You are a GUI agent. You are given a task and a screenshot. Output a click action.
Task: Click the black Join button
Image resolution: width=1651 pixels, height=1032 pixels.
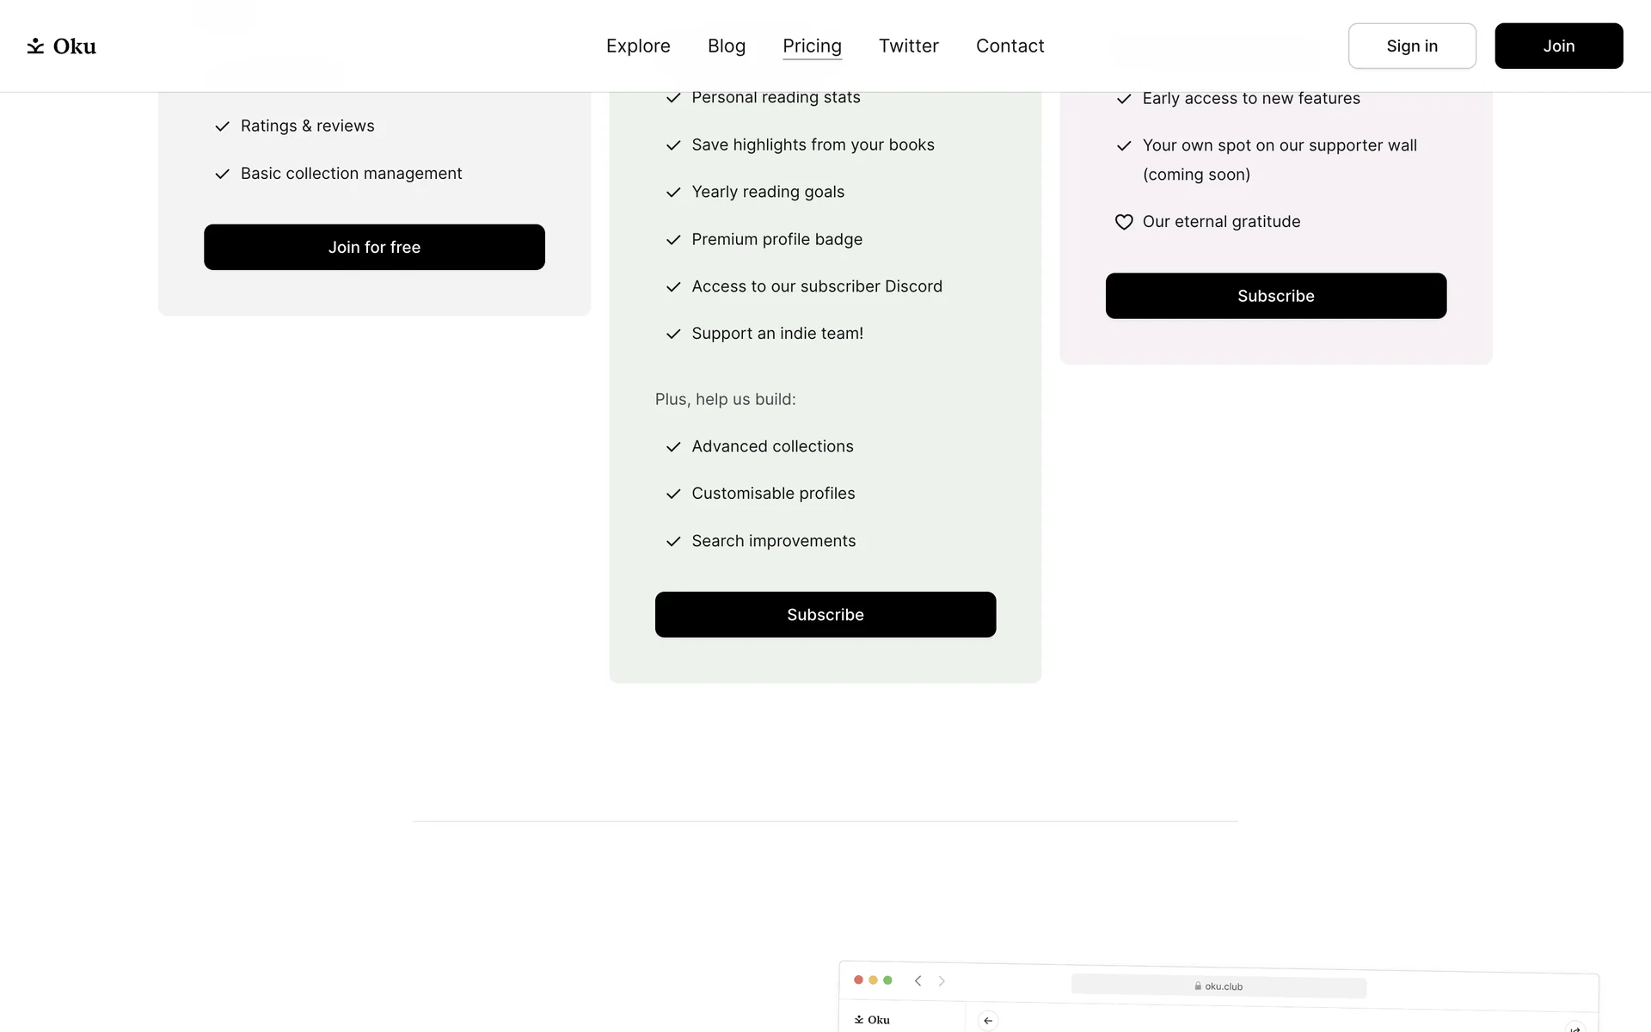(1558, 46)
